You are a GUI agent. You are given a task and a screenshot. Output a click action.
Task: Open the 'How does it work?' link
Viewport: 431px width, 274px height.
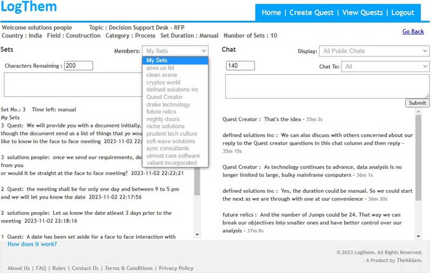(x=32, y=244)
